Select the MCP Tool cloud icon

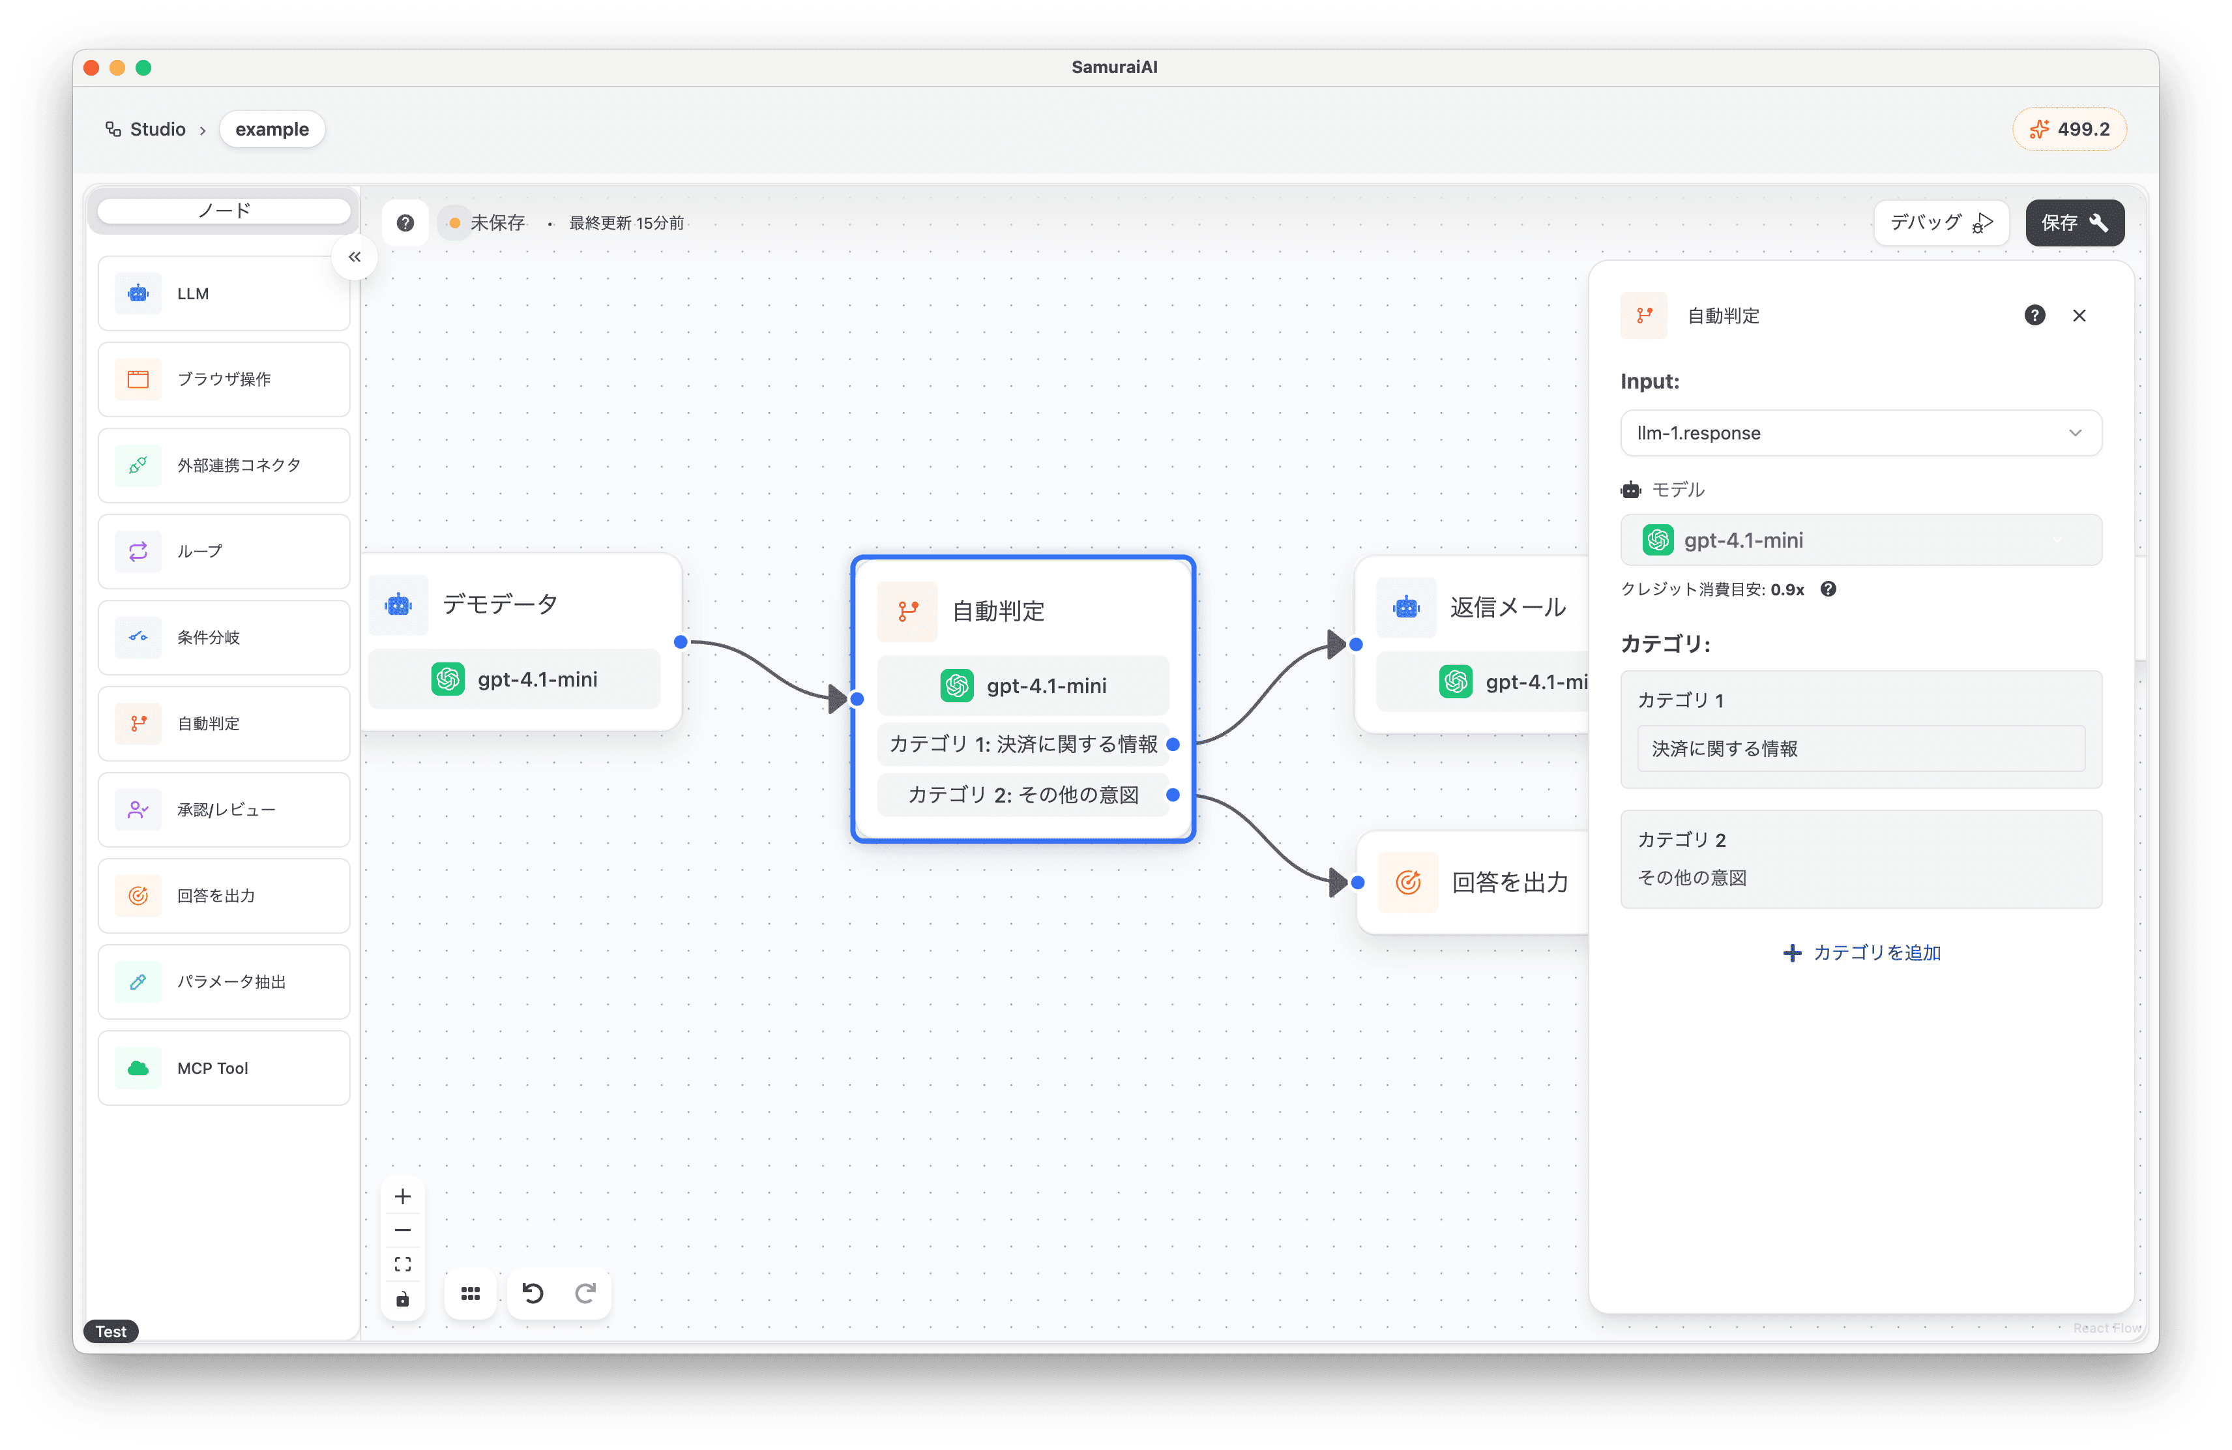tap(138, 1069)
